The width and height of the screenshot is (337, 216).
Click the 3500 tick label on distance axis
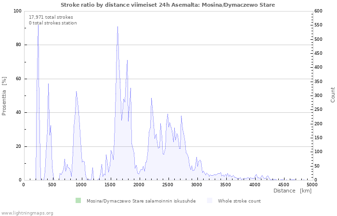pos(226,185)
